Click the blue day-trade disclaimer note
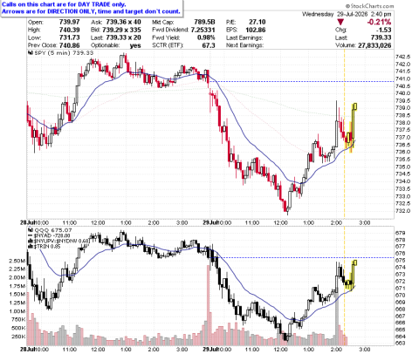Image resolution: width=419 pixels, height=354 pixels. point(91,8)
